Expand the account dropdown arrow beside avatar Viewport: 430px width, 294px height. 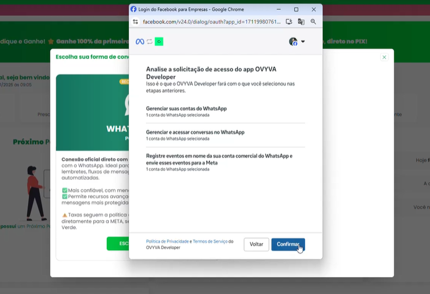[x=303, y=42]
